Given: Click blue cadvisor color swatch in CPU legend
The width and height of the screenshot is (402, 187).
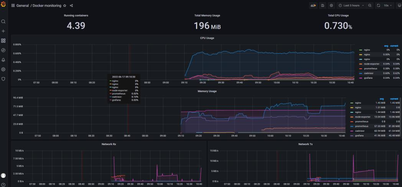Looking at the screenshot, I should coord(361,73).
